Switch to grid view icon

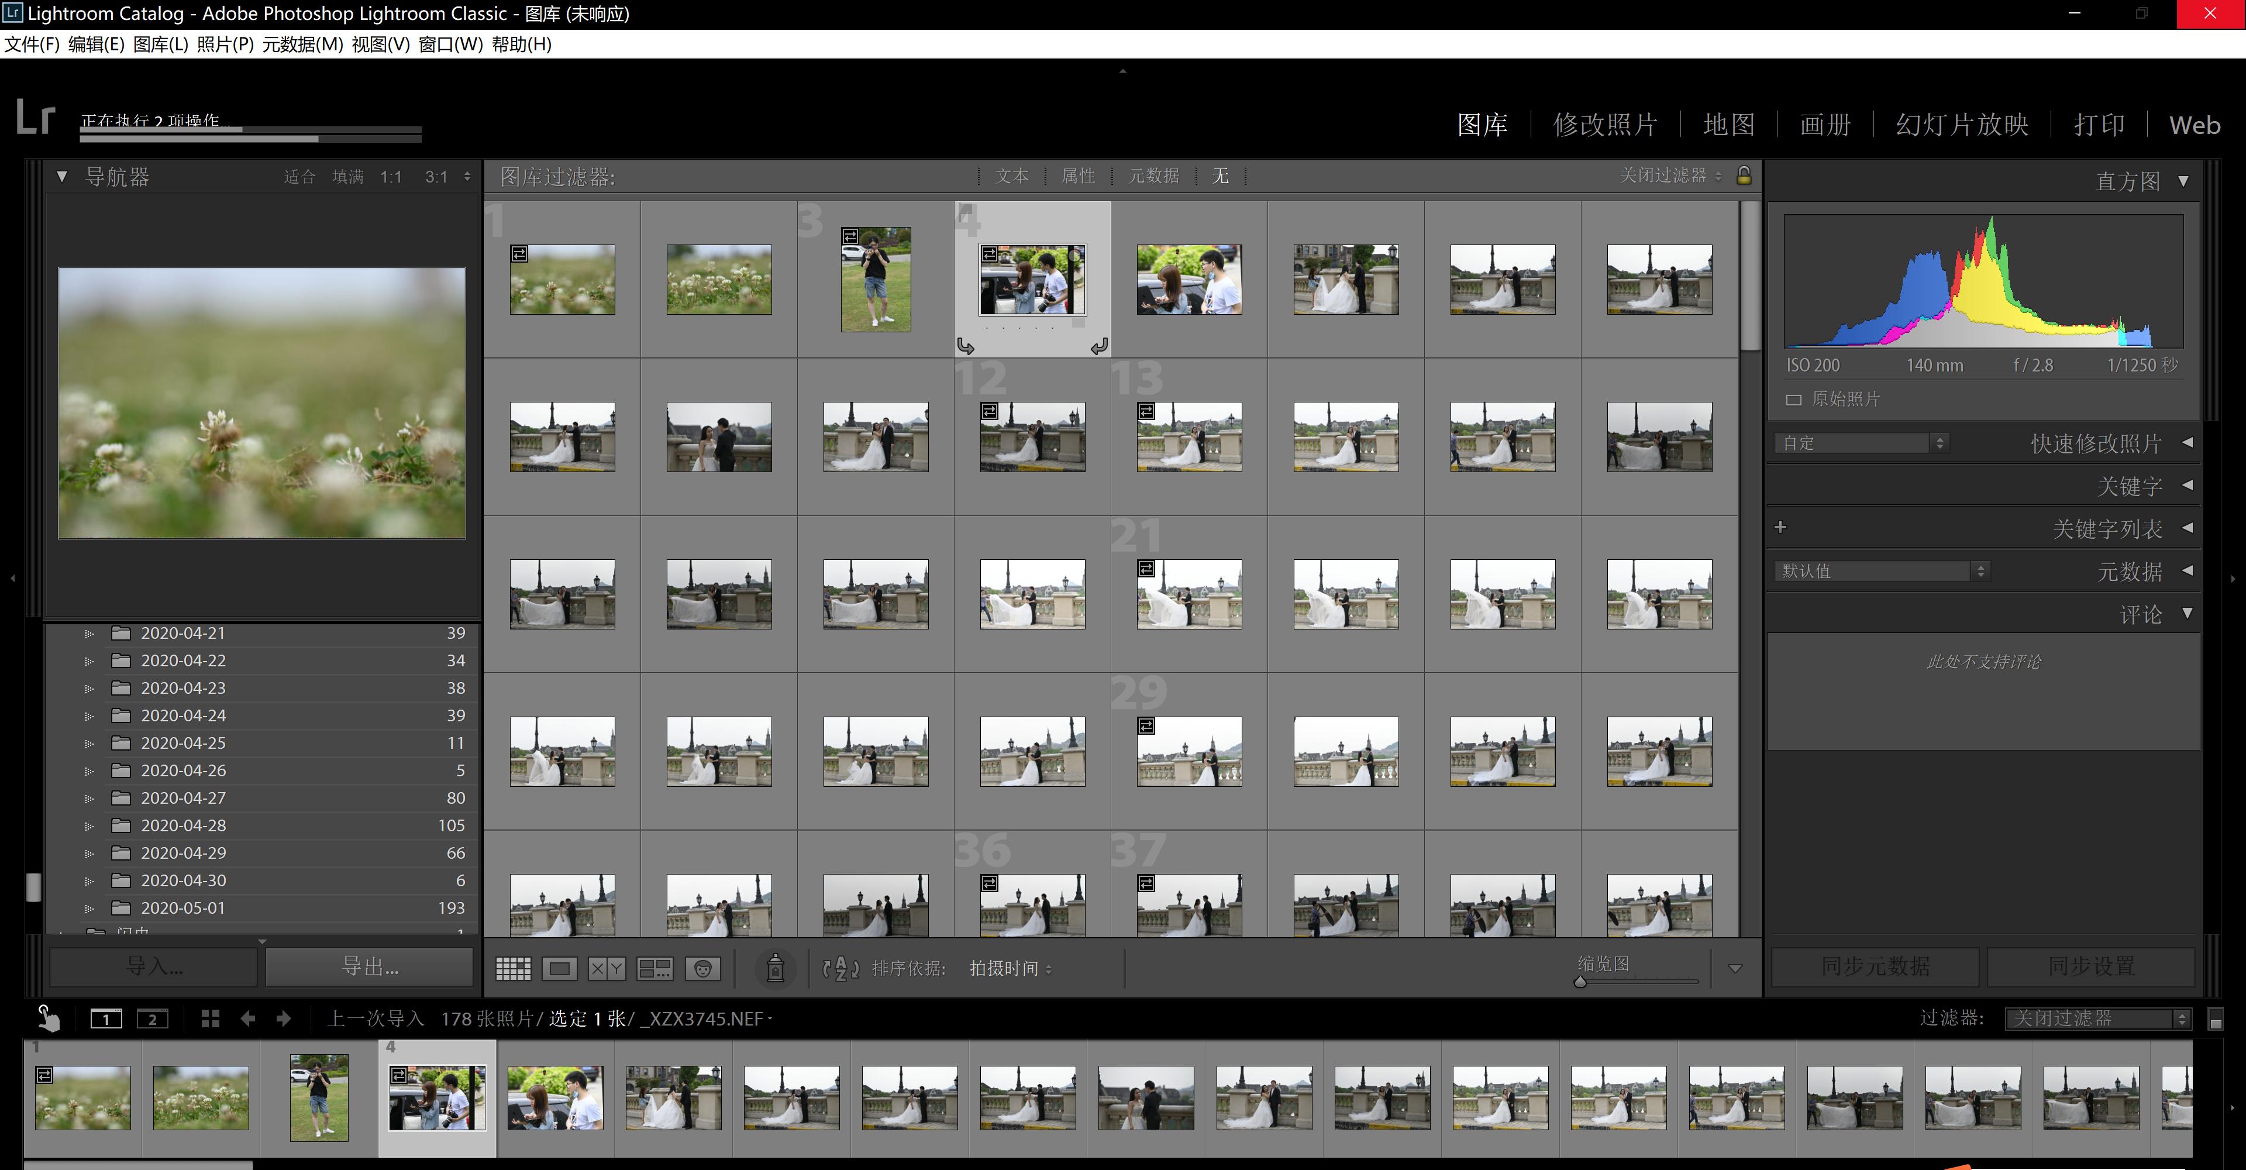click(513, 969)
